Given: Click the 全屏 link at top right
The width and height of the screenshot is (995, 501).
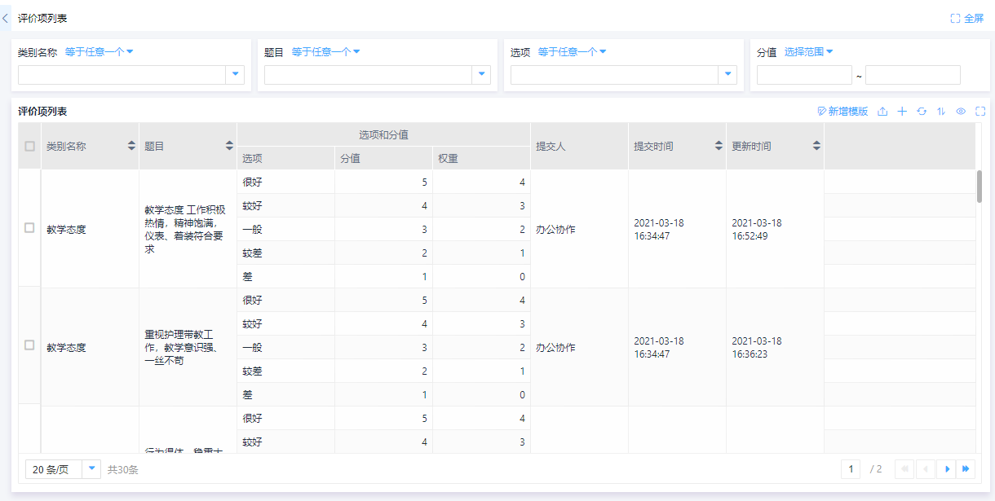Looking at the screenshot, I should (x=967, y=18).
